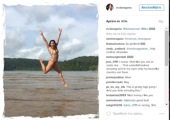Click the evalongoria profile avatar

(110, 7)
